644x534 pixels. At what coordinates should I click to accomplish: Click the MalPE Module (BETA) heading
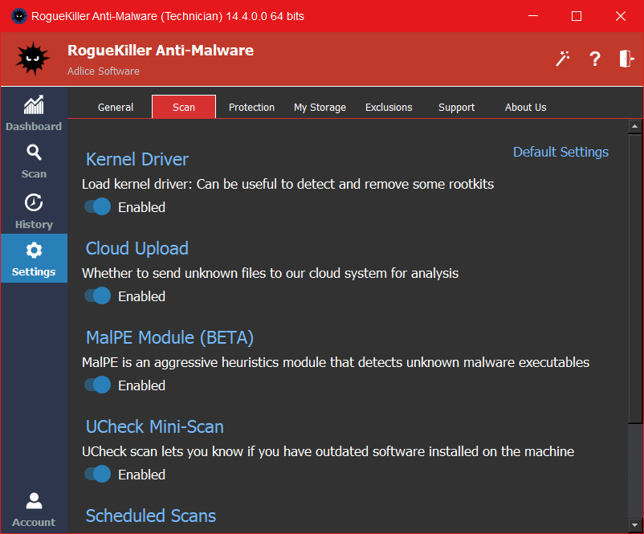click(169, 337)
